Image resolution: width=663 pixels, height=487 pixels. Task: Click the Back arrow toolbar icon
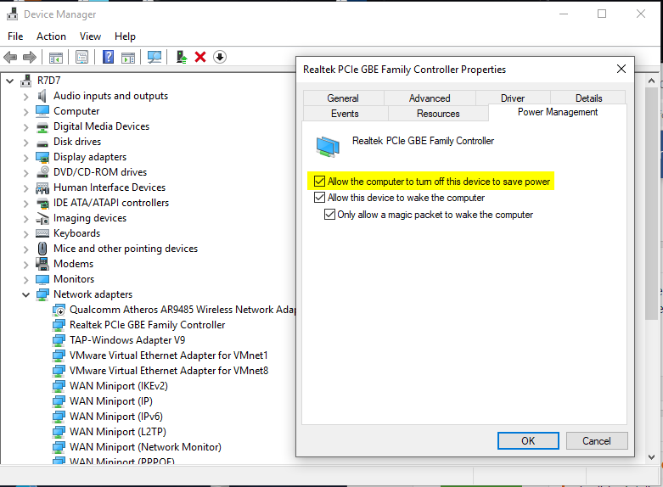click(x=10, y=57)
